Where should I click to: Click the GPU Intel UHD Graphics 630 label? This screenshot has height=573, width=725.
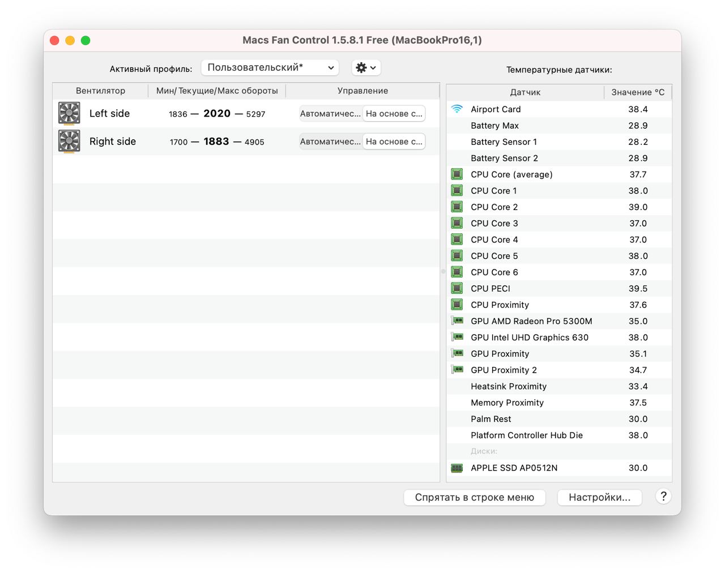(x=530, y=337)
